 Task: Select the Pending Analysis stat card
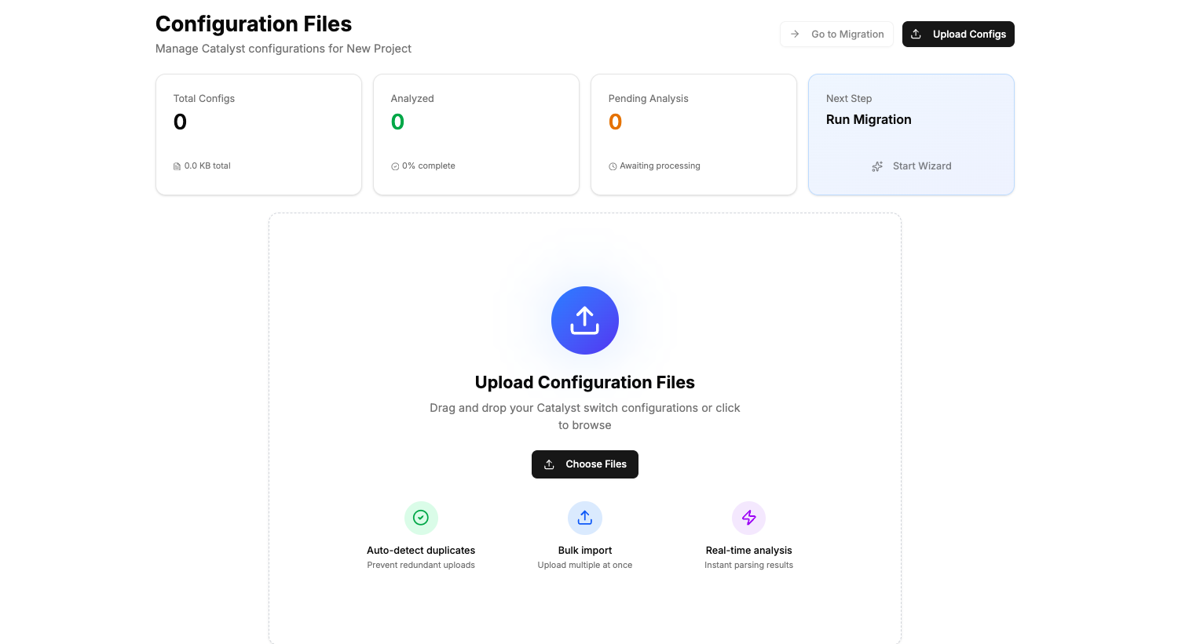(693, 134)
